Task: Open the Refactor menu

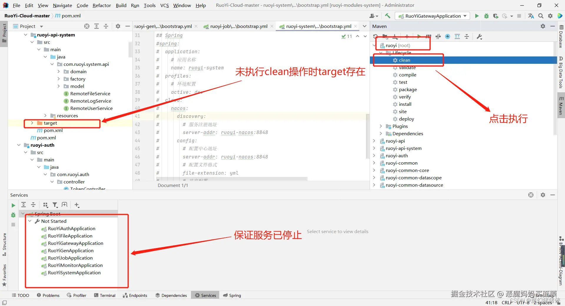Action: (102, 5)
